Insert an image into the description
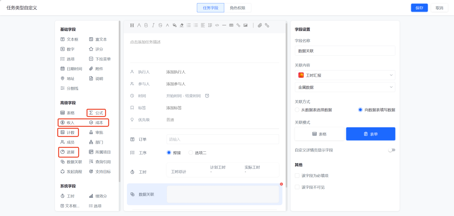454x216 pixels. point(245,25)
